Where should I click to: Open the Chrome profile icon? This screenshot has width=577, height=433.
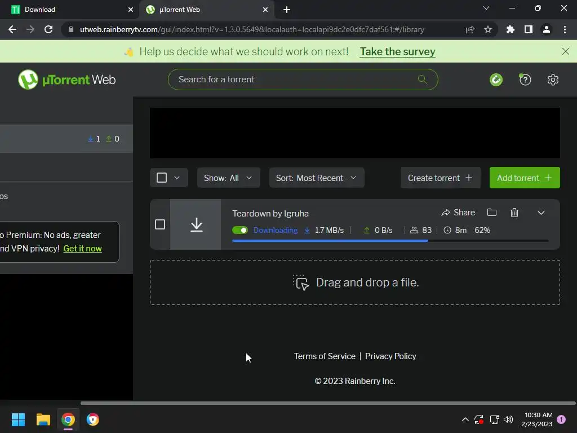coord(547,29)
